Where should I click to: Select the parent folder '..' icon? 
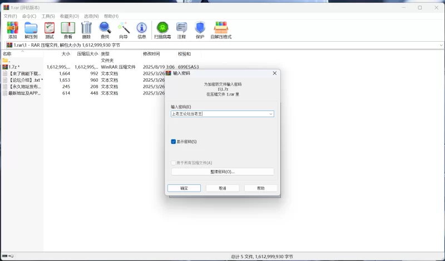pyautogui.click(x=5, y=61)
